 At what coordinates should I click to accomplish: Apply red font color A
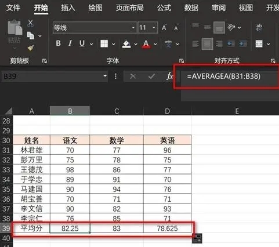pos(146,44)
